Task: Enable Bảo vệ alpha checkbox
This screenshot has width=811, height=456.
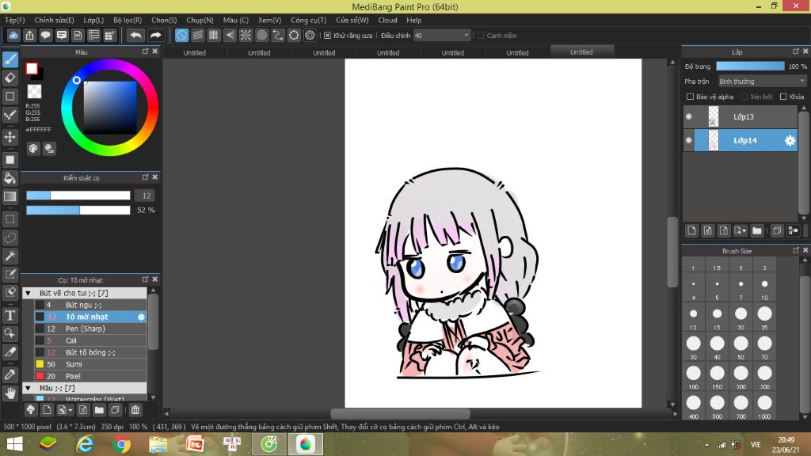Action: (690, 97)
